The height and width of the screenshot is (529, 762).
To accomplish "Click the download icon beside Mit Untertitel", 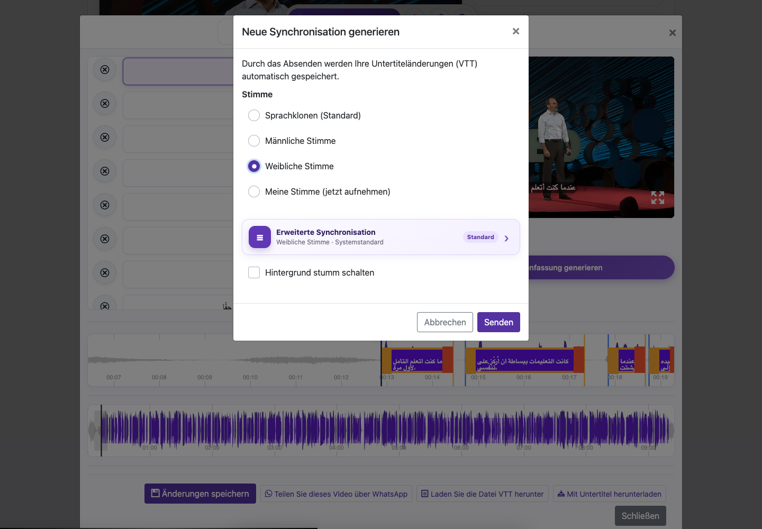I will [561, 494].
